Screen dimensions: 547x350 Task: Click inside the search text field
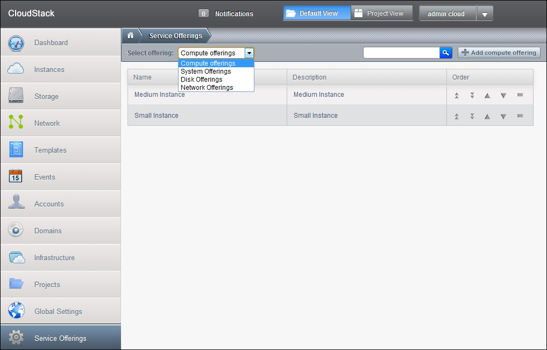click(x=401, y=53)
